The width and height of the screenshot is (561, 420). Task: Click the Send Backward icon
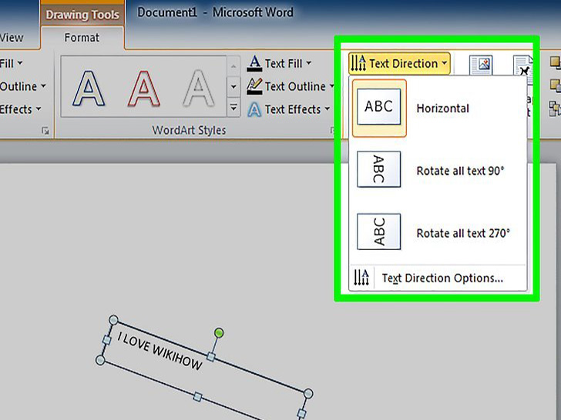click(556, 85)
